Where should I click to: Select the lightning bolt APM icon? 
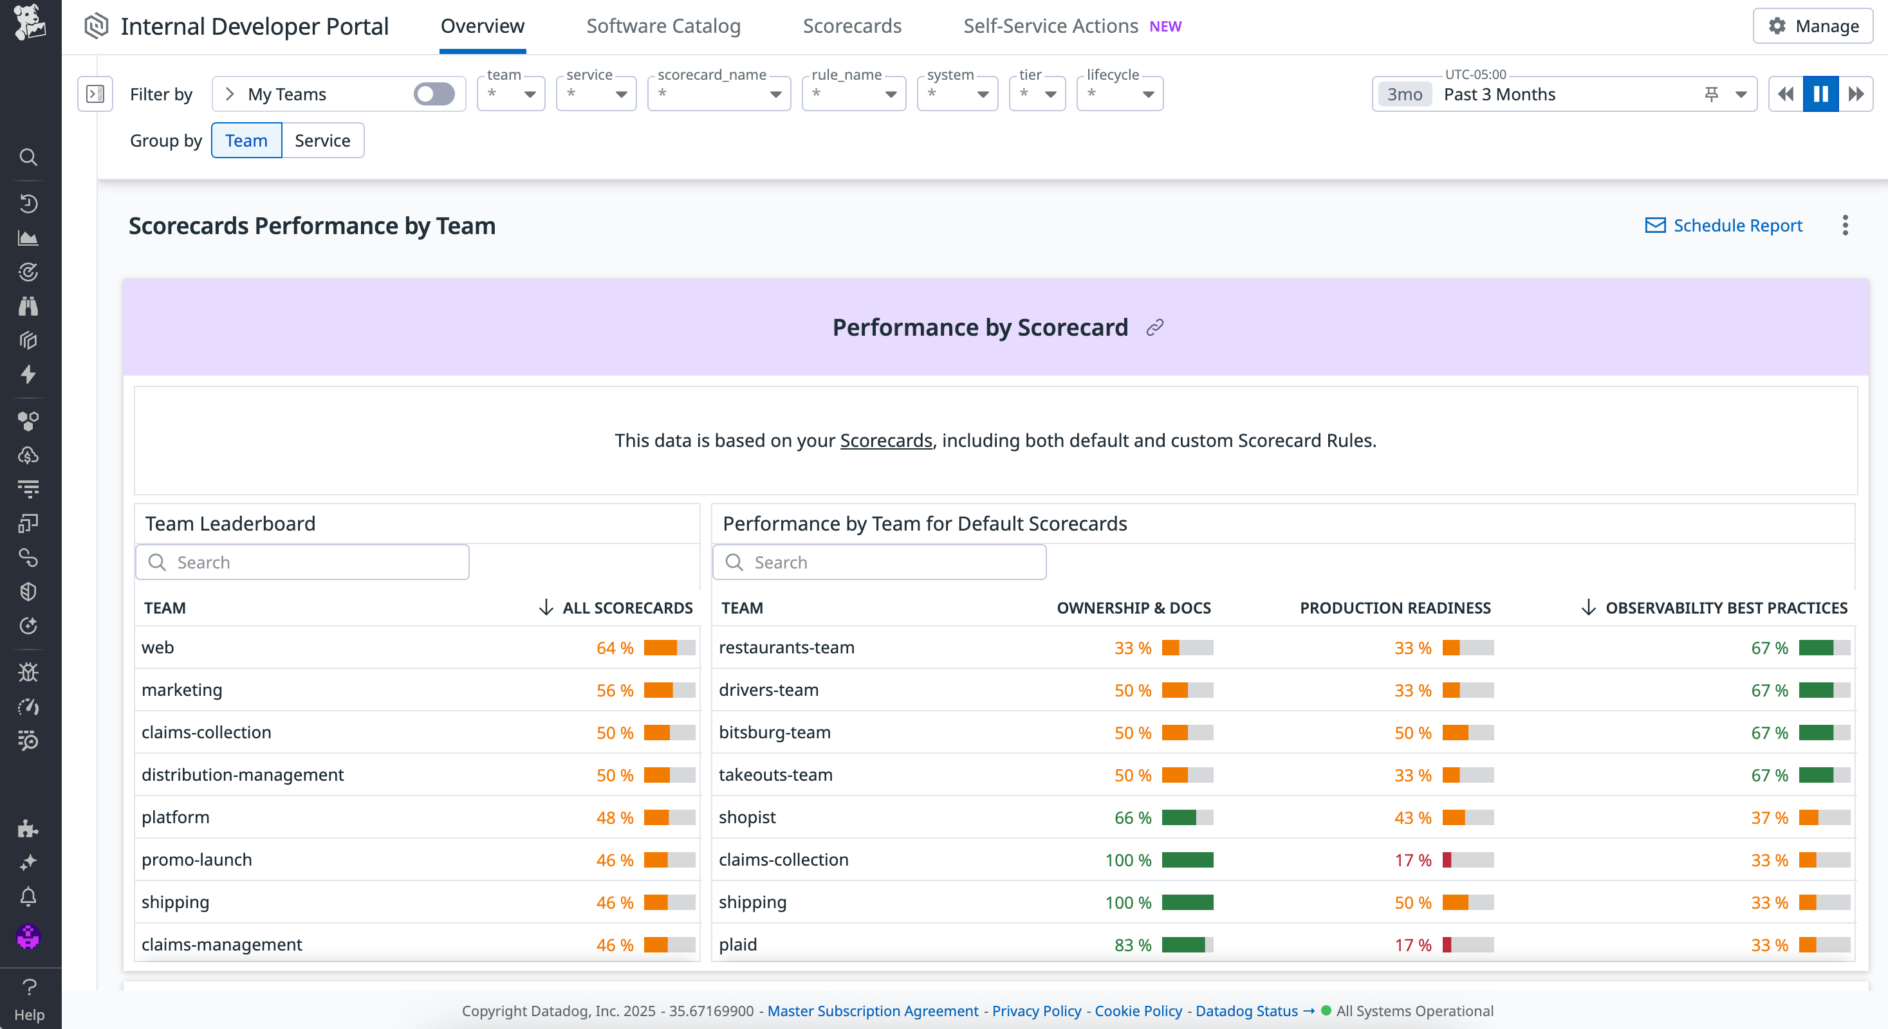point(30,375)
